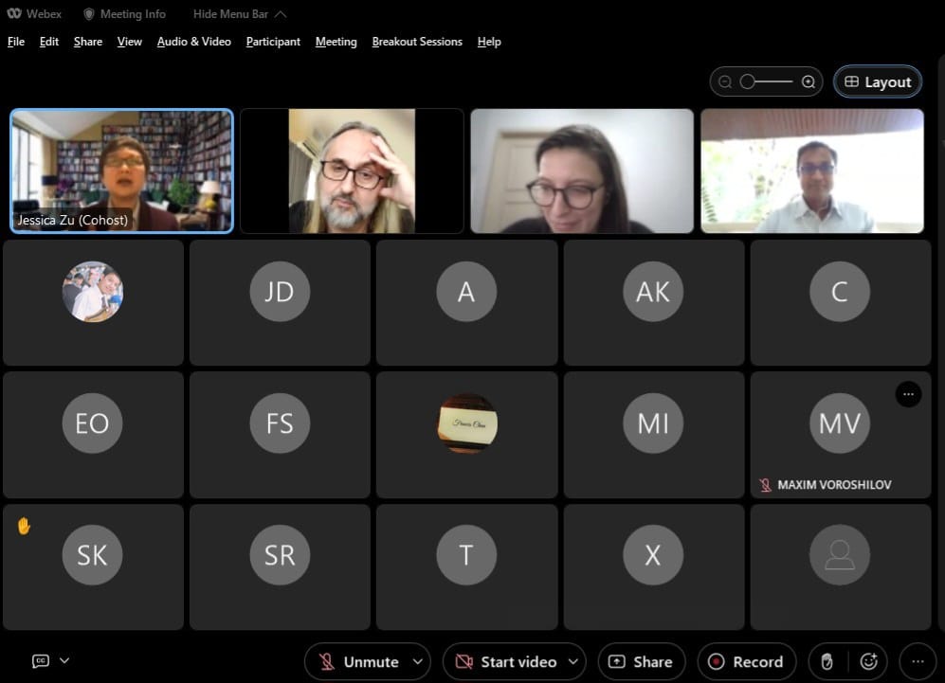This screenshot has height=683, width=945.
Task: Click the zoom out magnifier icon
Action: tap(725, 82)
